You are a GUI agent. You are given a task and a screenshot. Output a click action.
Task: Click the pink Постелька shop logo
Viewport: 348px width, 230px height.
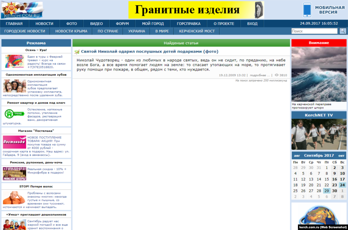tap(14, 142)
